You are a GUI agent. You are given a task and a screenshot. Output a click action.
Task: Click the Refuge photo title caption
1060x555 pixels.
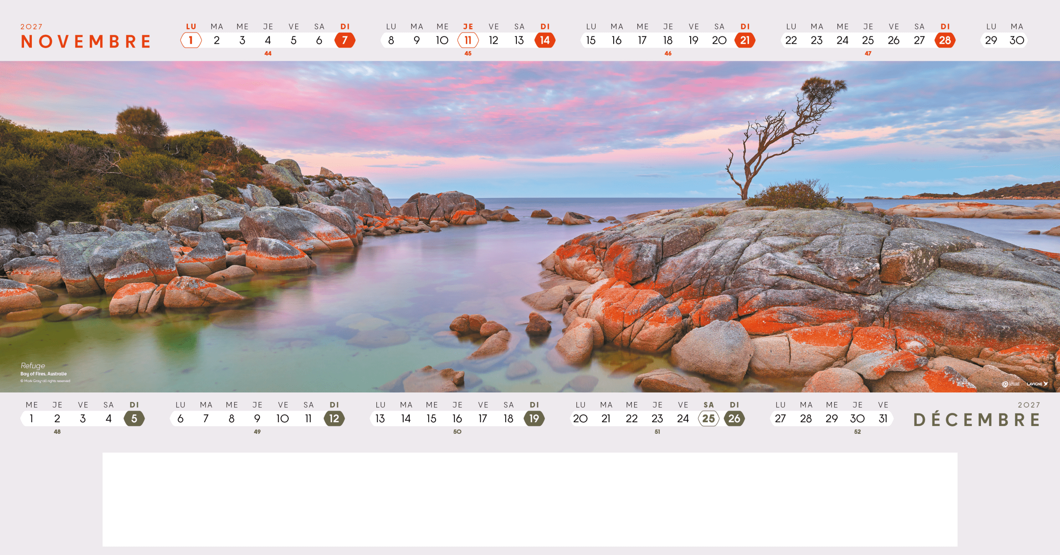33,366
